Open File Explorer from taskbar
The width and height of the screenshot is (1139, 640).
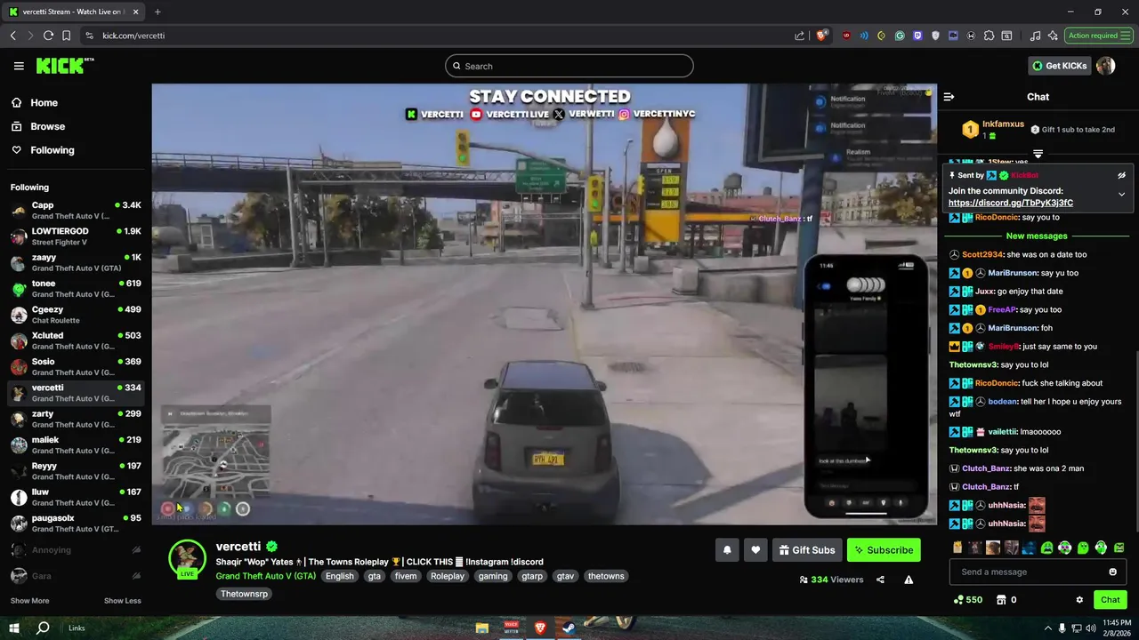482,628
